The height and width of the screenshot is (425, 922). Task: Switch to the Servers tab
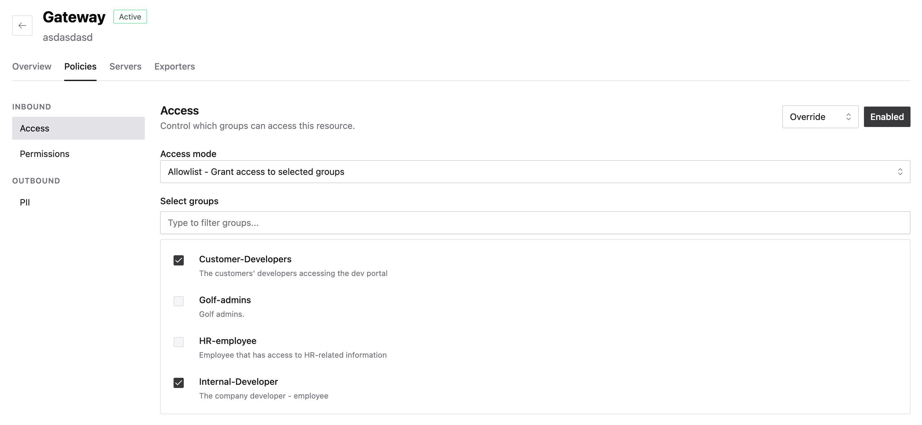(125, 67)
